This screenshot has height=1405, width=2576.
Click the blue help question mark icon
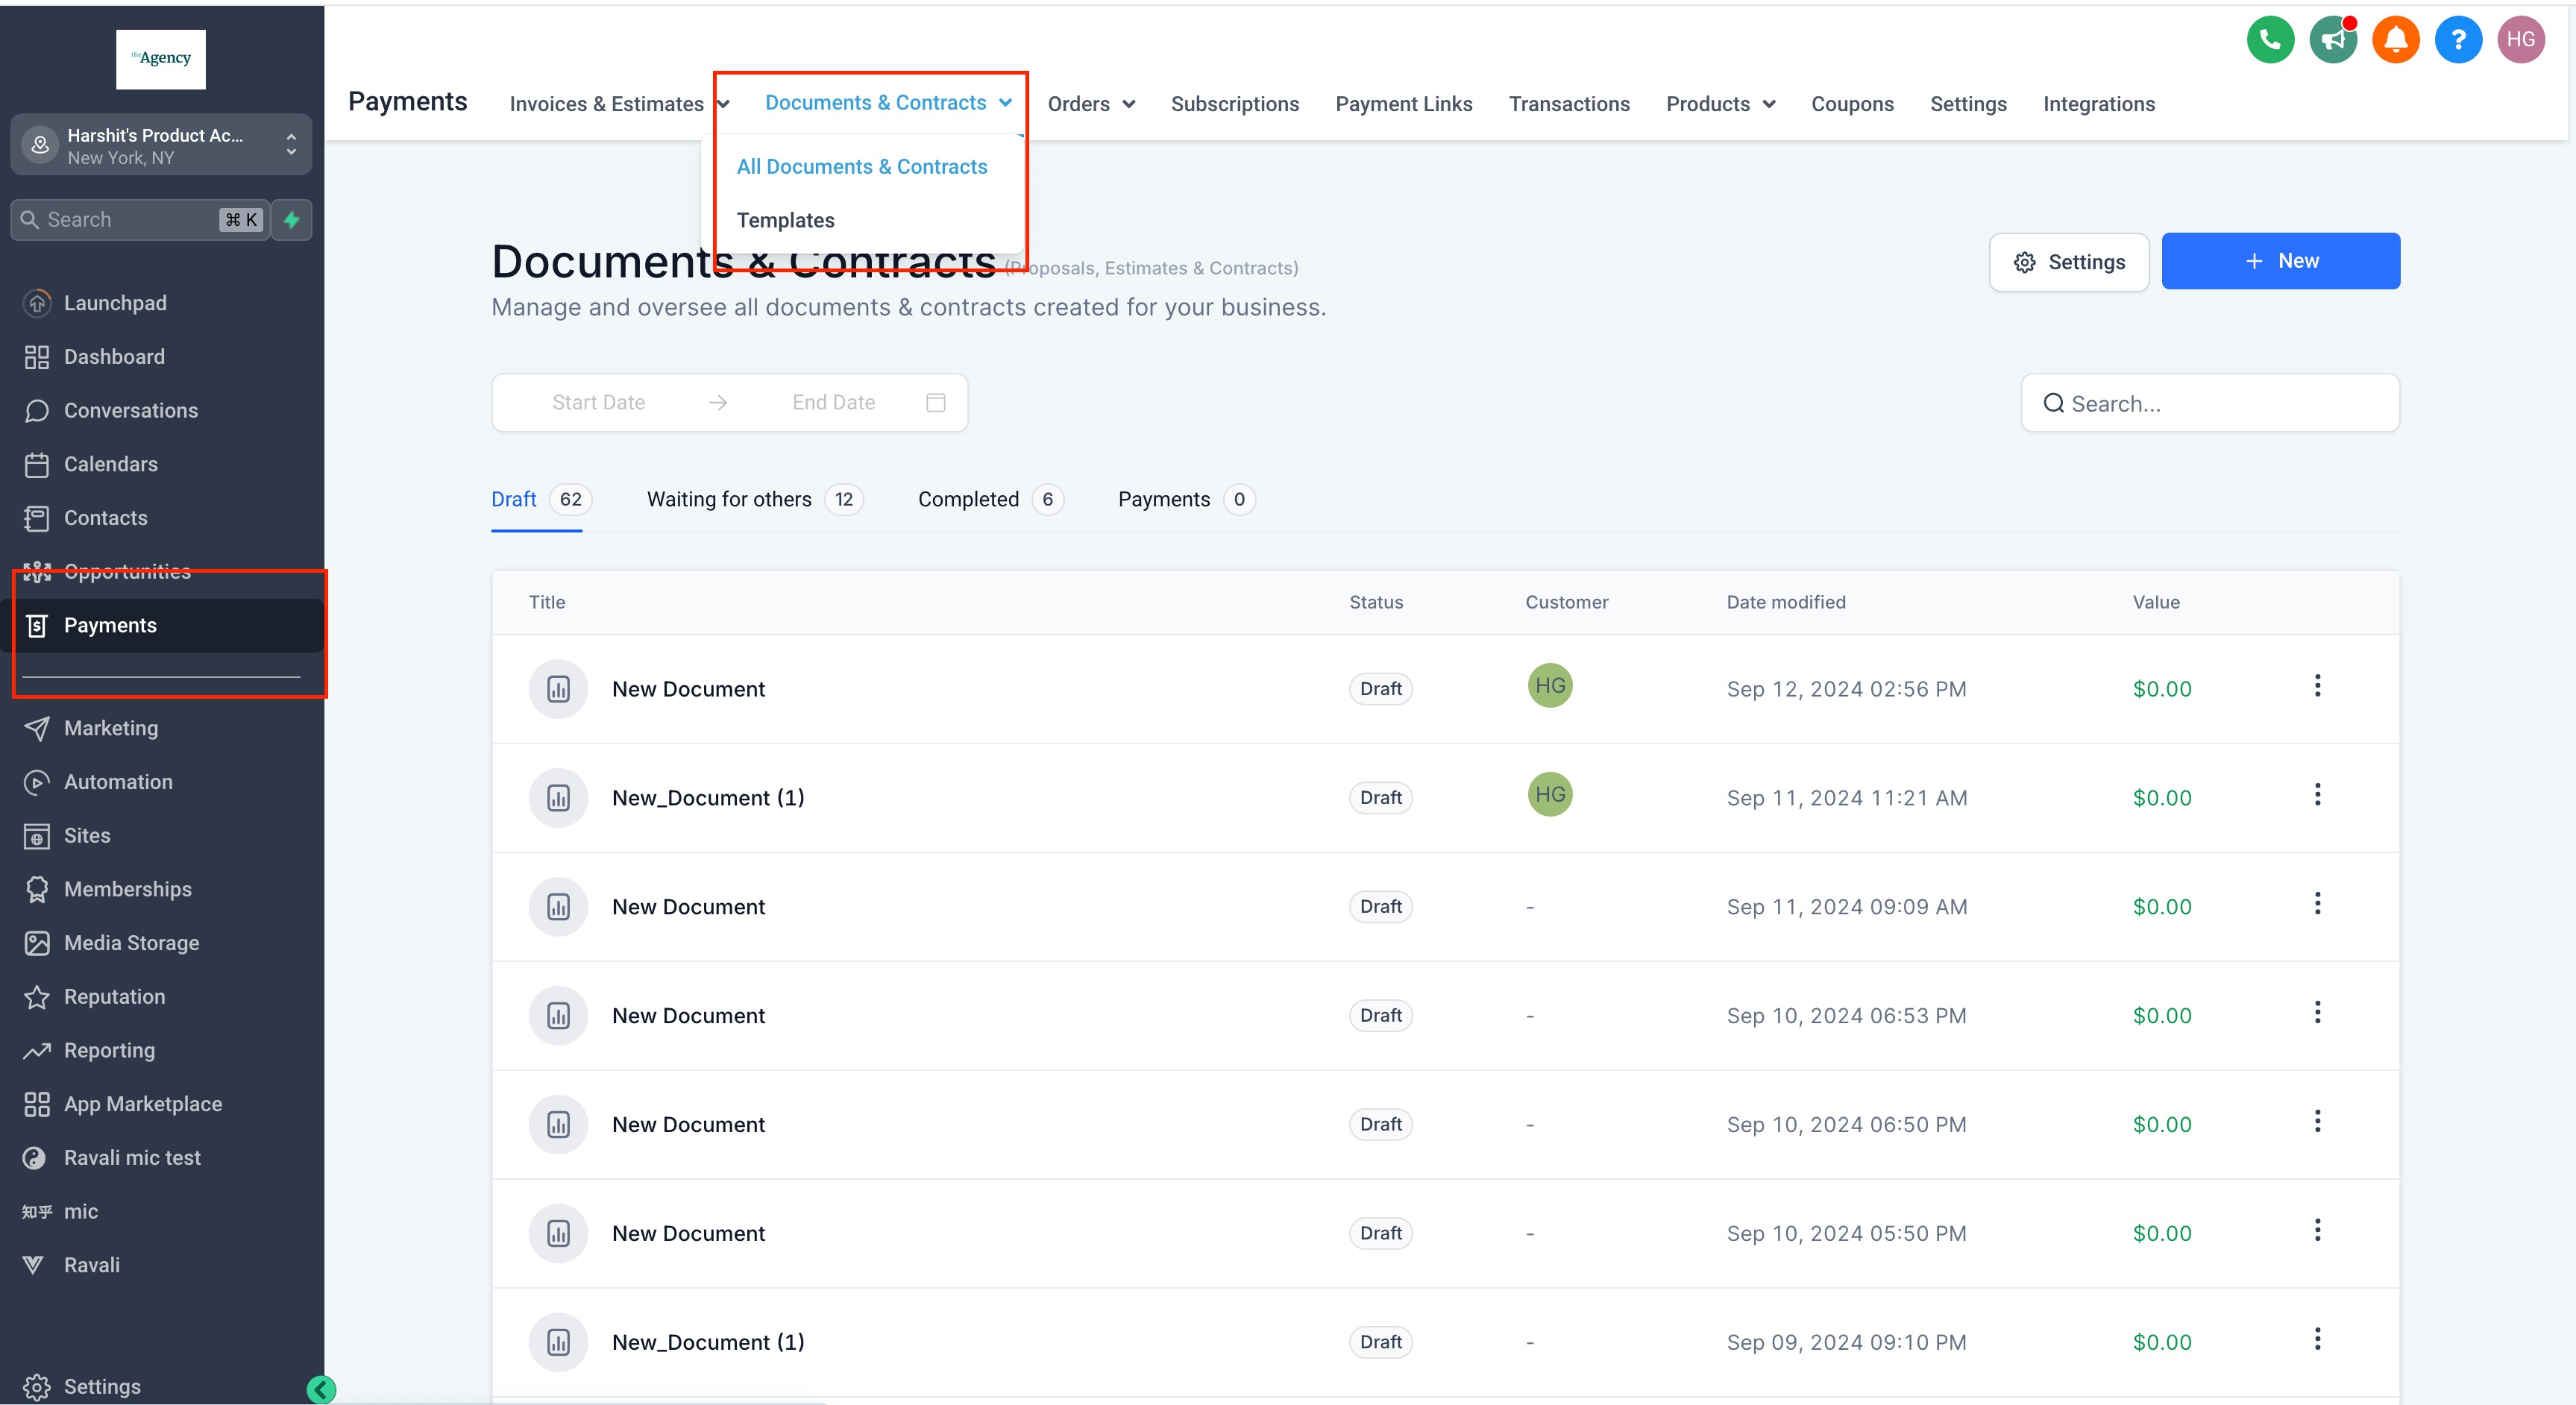pos(2458,40)
